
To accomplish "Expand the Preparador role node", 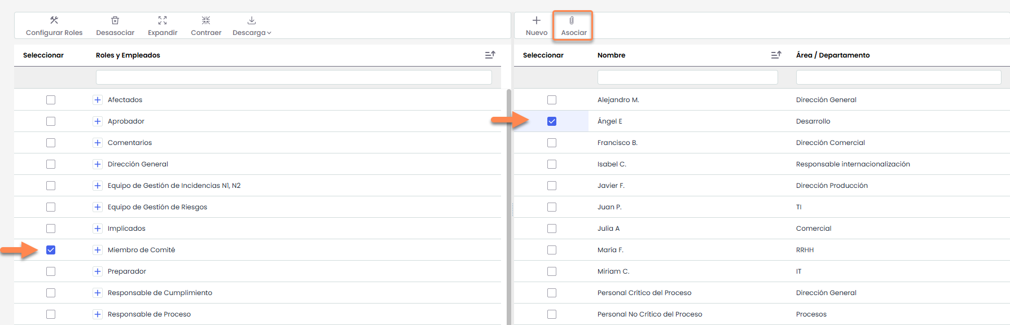I will [x=98, y=271].
